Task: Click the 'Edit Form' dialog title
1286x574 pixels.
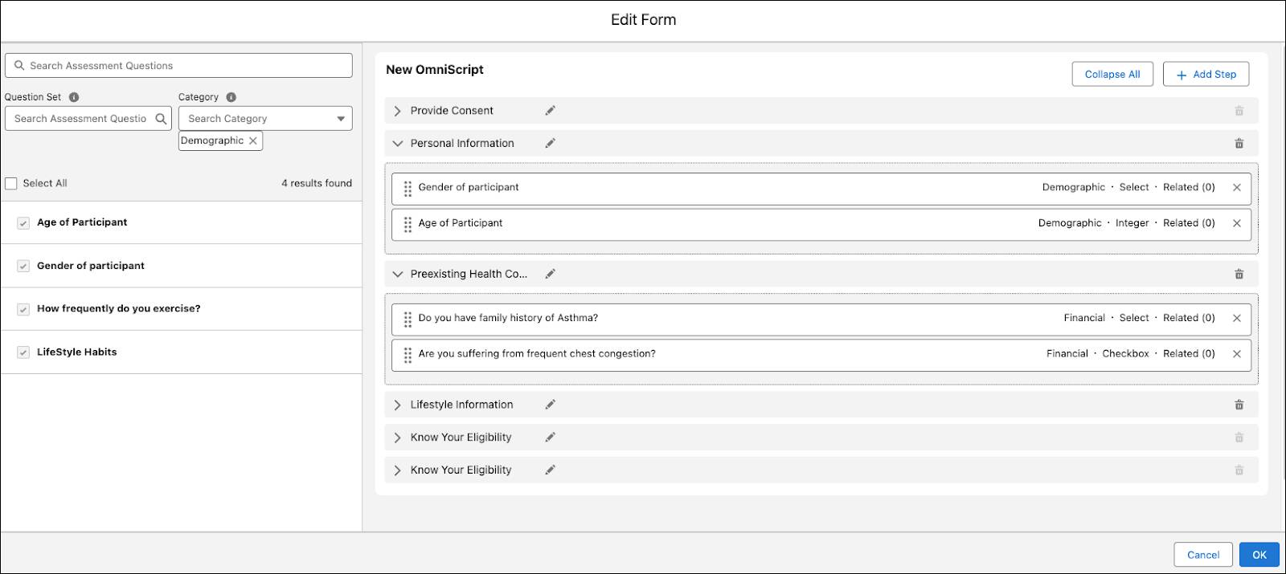Action: point(643,20)
